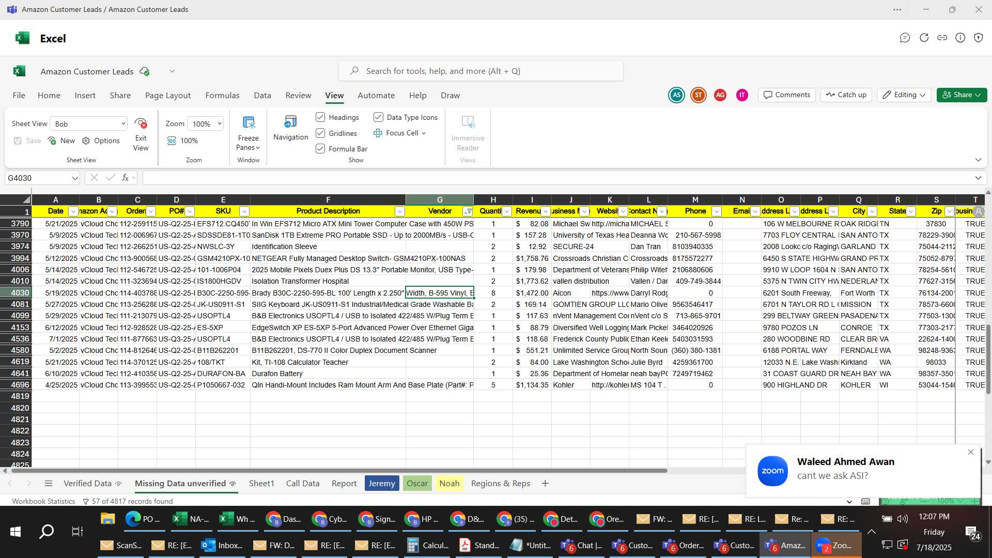Click the cloud save status icon
Viewport: 992px width, 558px height.
point(145,71)
